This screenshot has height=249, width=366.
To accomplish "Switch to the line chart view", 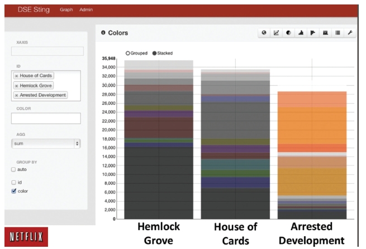I will [276, 33].
